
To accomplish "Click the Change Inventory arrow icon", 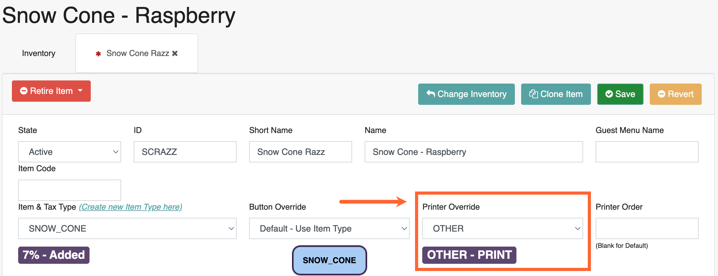I will point(431,94).
